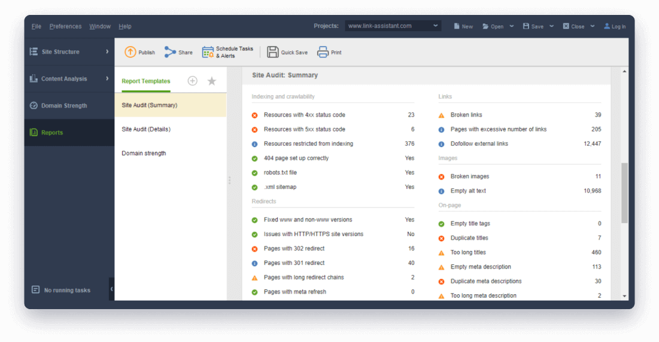Viewport: 659px width, 342px height.
Task: Click red error icon beside Duplicate titles
Action: (x=441, y=239)
